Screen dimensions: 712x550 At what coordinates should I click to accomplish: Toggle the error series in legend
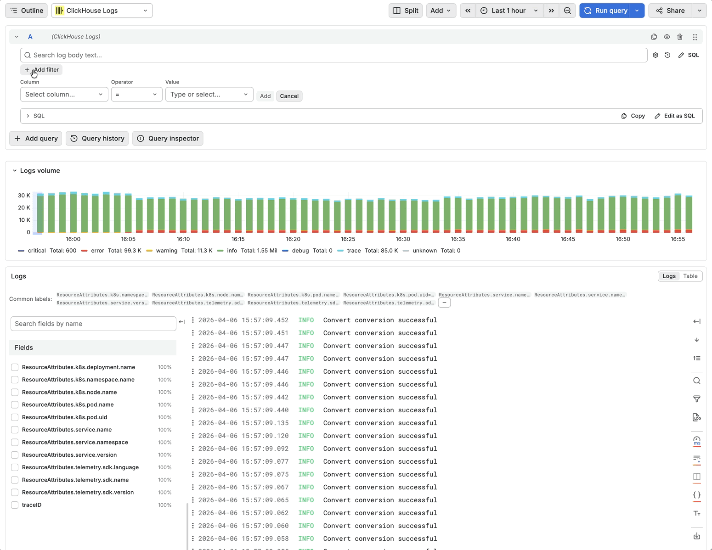point(97,251)
